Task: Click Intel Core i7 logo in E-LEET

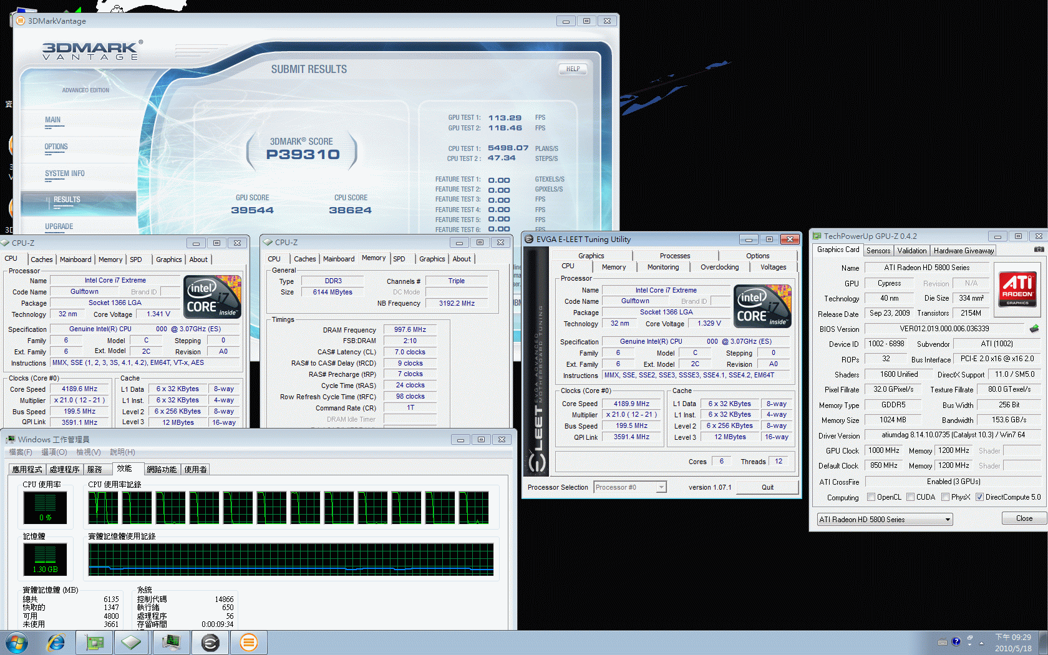Action: (x=762, y=306)
